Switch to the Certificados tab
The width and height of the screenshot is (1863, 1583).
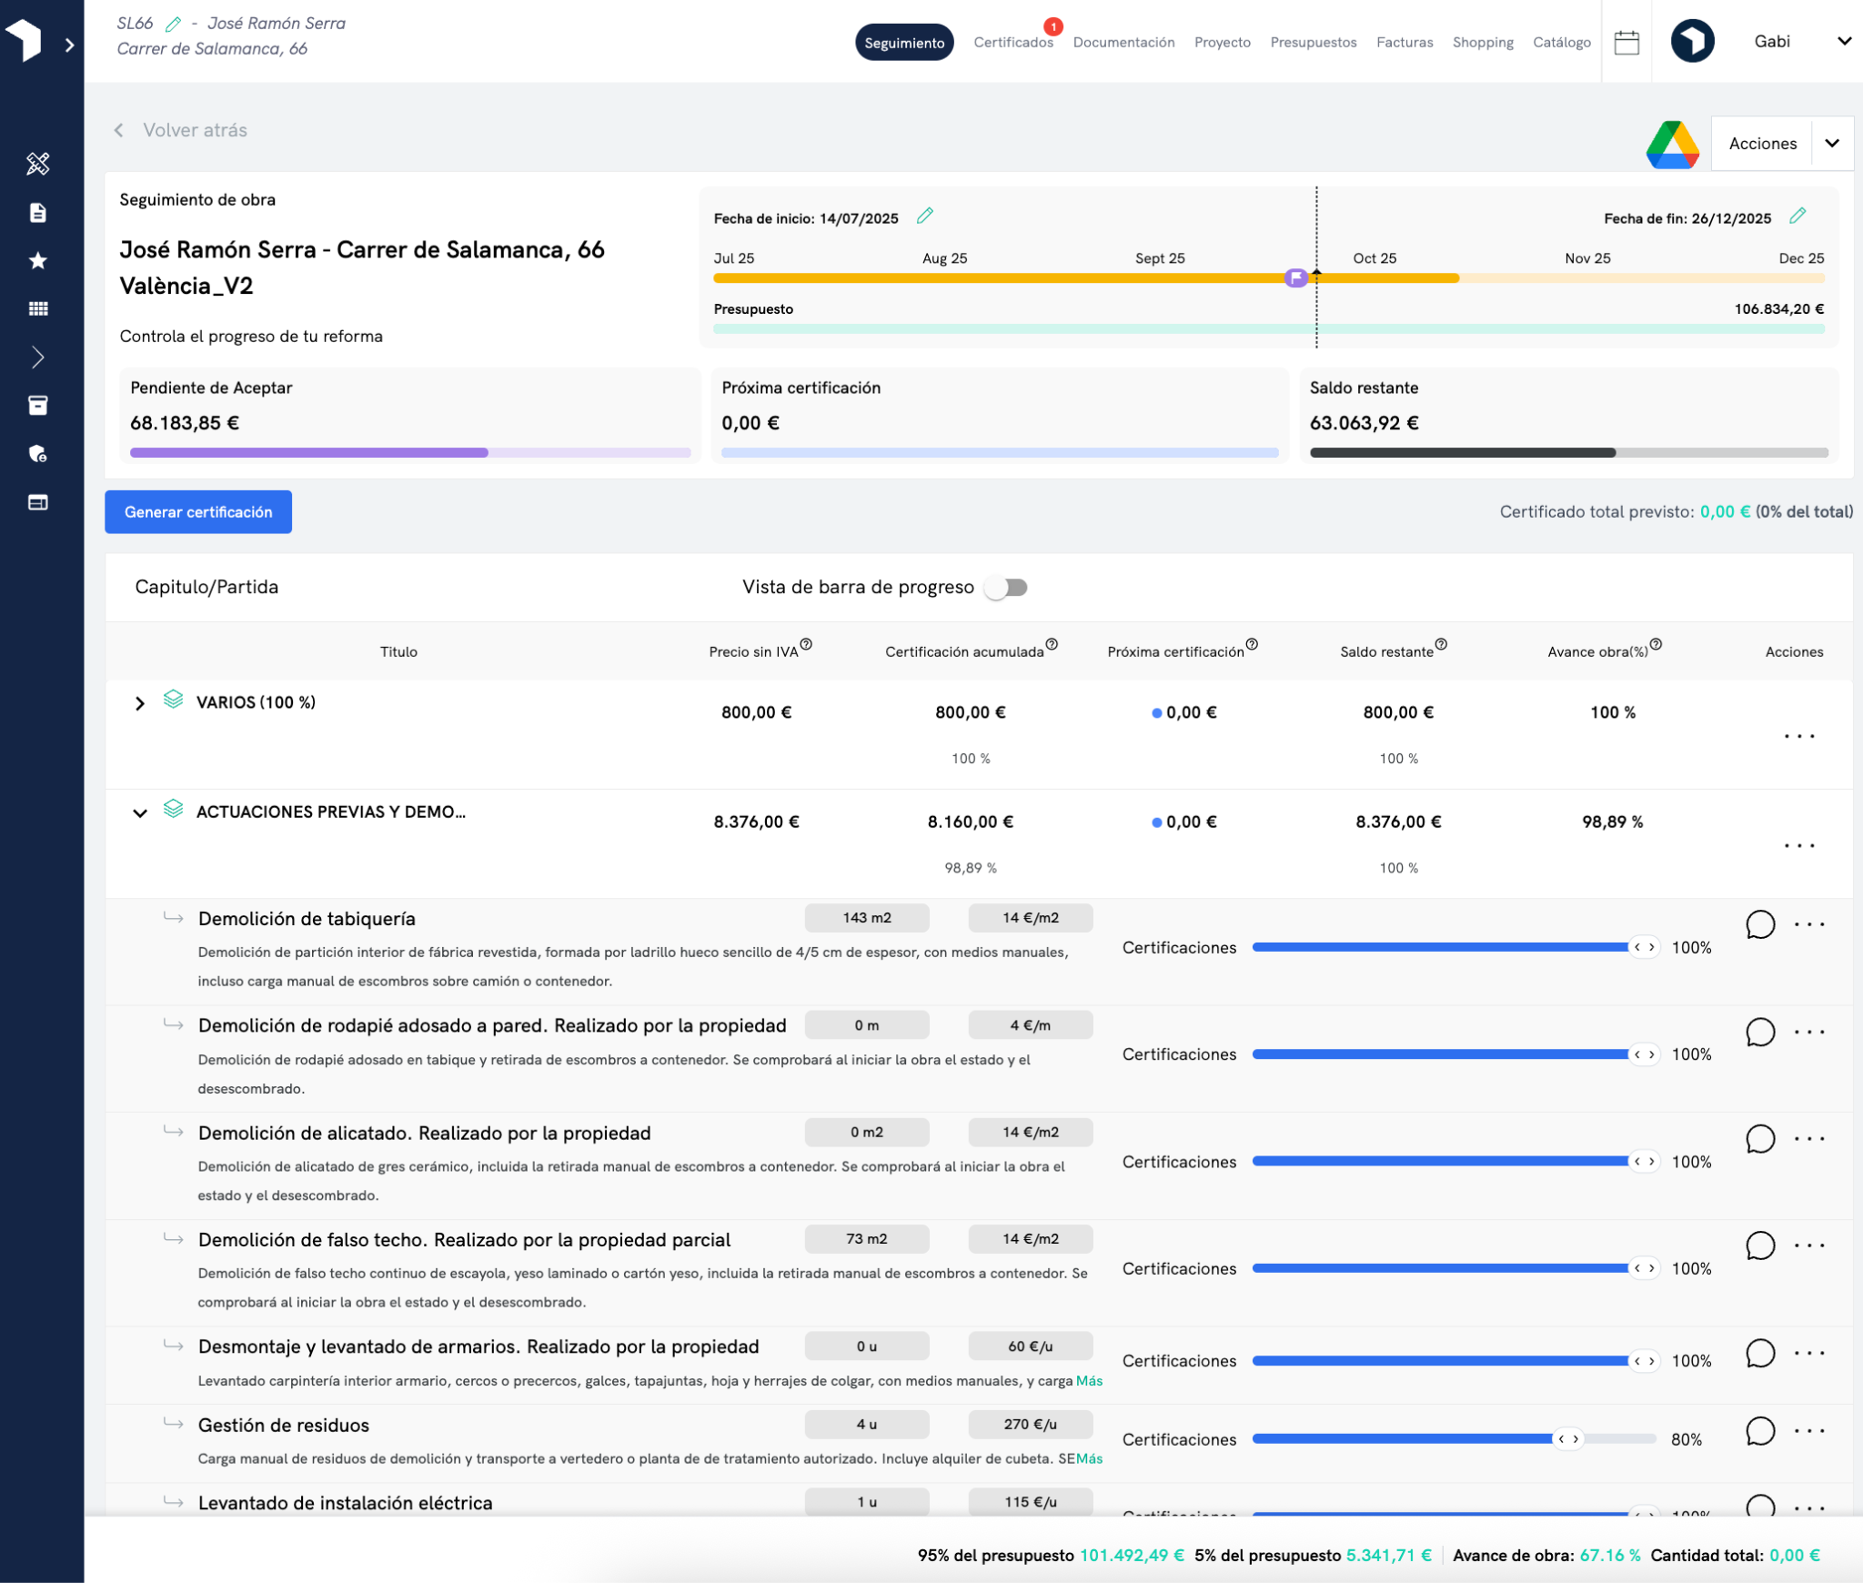pyautogui.click(x=1012, y=43)
